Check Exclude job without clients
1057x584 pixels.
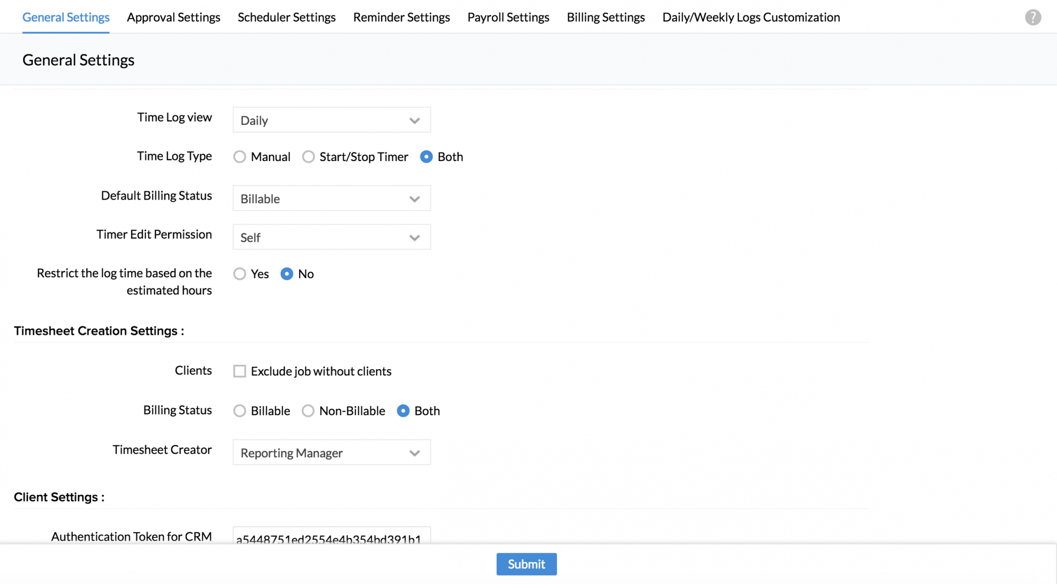coord(240,371)
